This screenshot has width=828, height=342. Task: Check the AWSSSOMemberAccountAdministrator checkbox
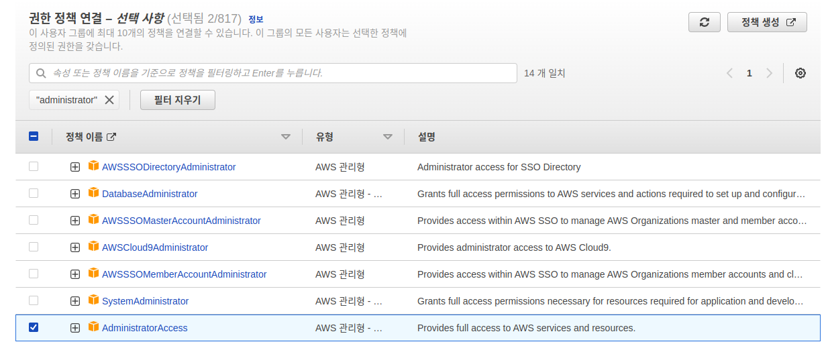(34, 274)
